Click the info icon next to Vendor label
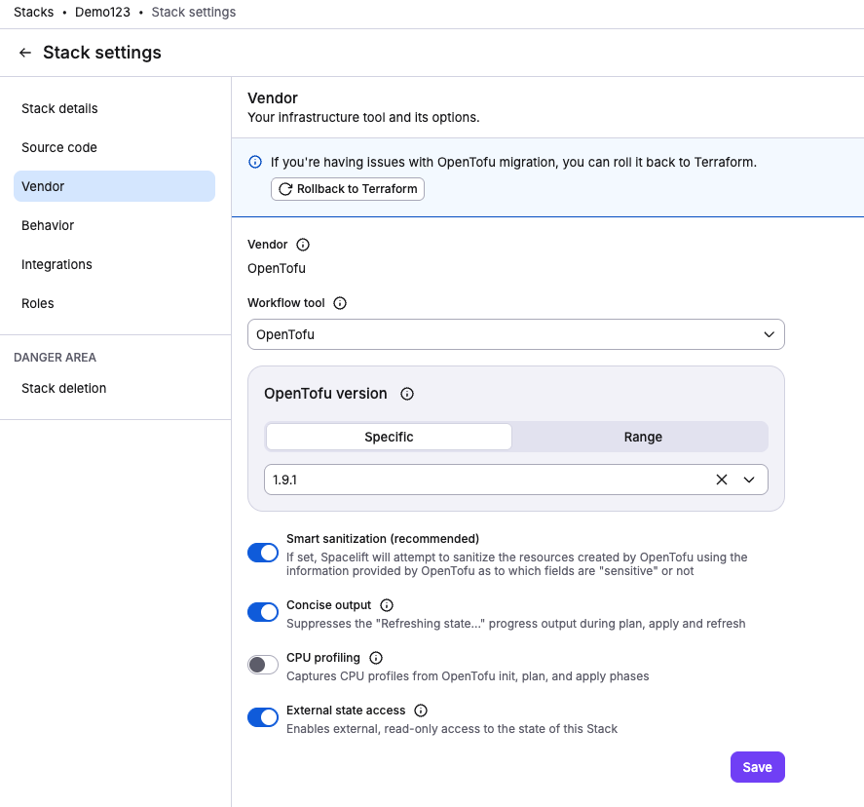The image size is (864, 807). click(x=303, y=245)
